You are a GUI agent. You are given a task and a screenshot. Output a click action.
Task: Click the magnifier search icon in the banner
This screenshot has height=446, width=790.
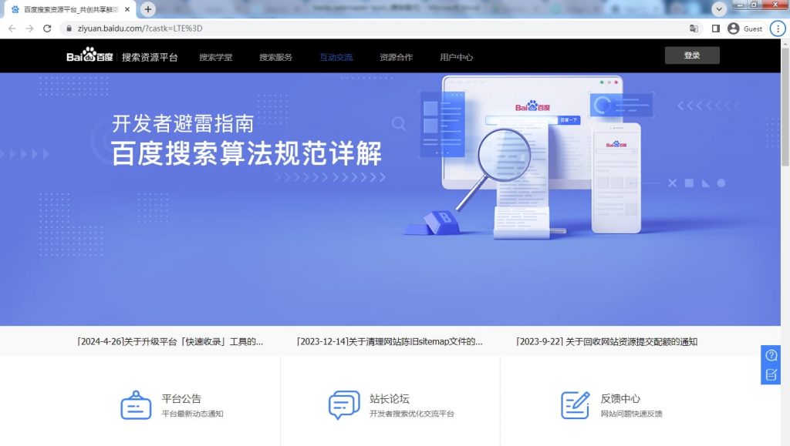399,123
